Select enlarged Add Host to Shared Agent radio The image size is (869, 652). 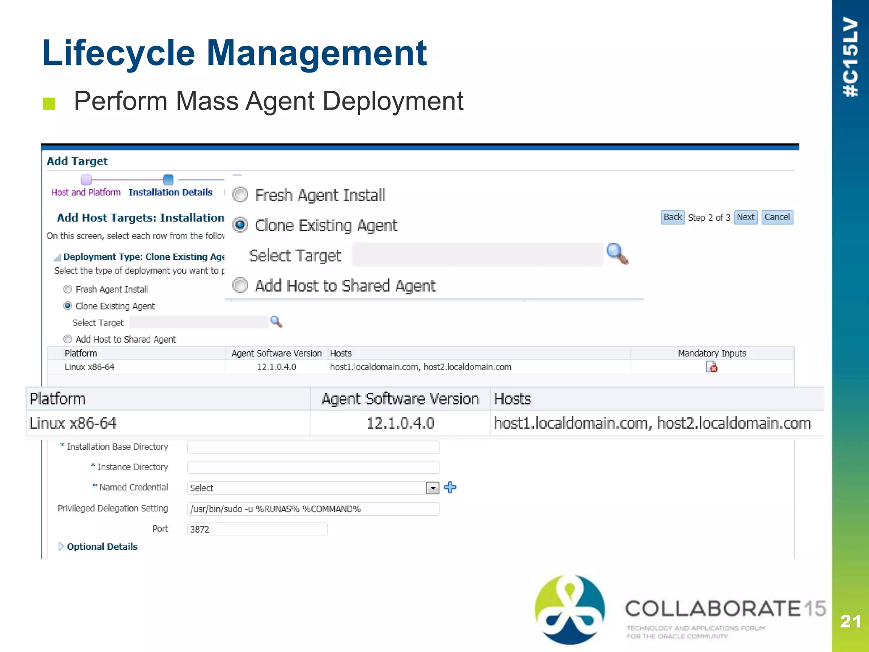240,285
